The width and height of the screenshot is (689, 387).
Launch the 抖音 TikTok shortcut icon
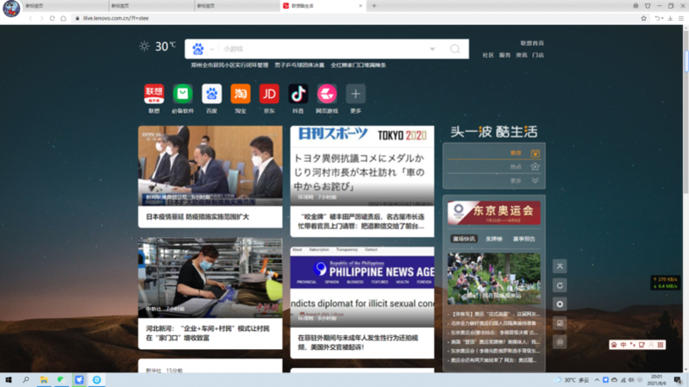298,94
